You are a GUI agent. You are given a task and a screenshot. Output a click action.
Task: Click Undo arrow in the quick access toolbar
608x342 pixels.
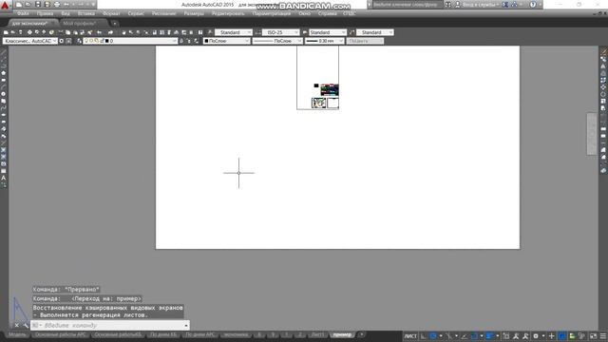coord(66,5)
